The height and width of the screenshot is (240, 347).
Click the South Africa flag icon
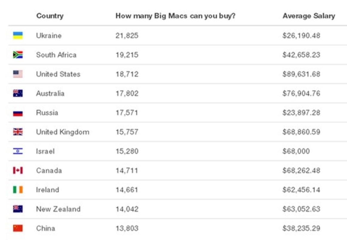18,55
